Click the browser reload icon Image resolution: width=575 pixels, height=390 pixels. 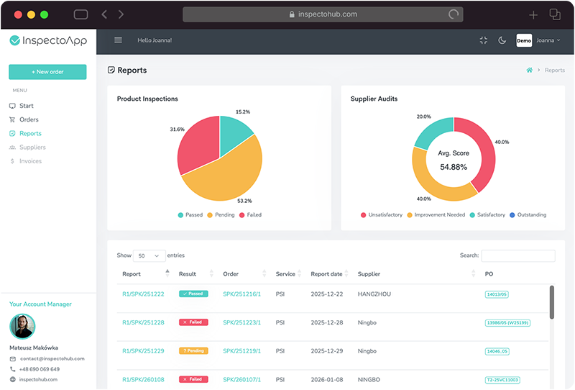click(x=454, y=14)
